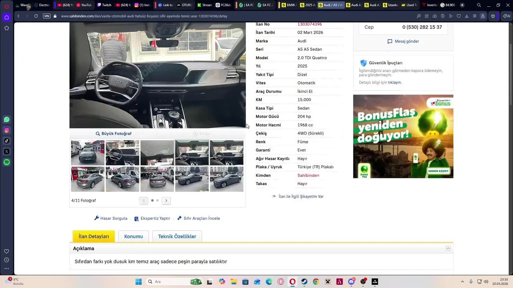Switch to the İstanbul browser tab
Viewport: 513px width, 288px height.
(390, 5)
